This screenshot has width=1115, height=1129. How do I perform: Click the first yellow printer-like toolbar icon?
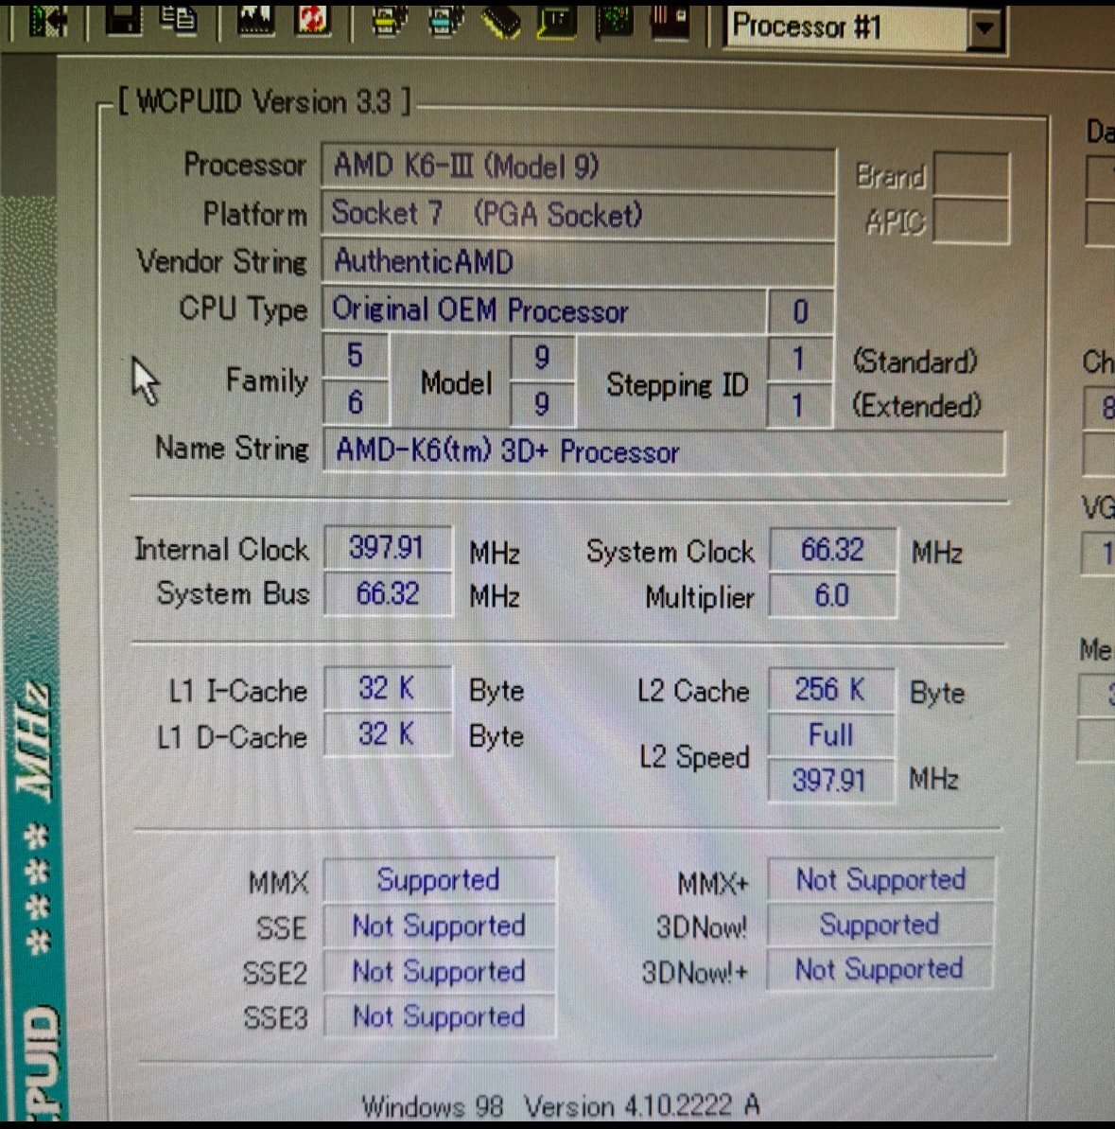390,20
